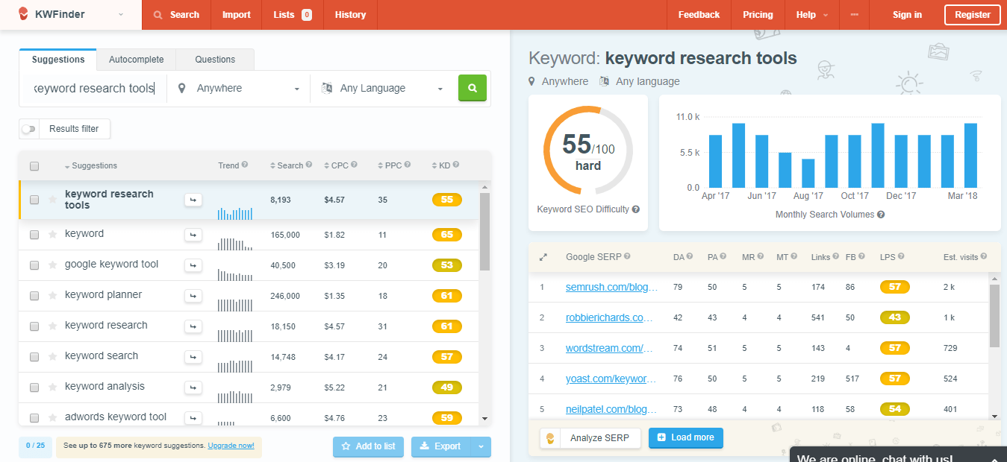Click the KD 55 badge of first row

[x=447, y=200]
